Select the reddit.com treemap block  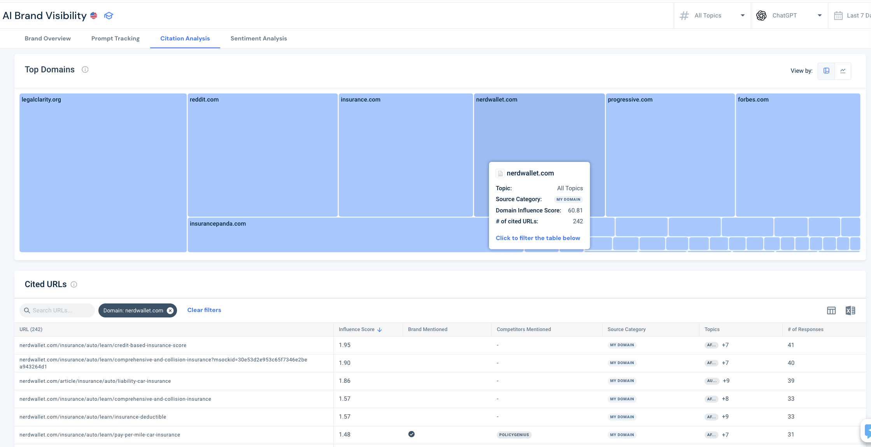coord(263,155)
